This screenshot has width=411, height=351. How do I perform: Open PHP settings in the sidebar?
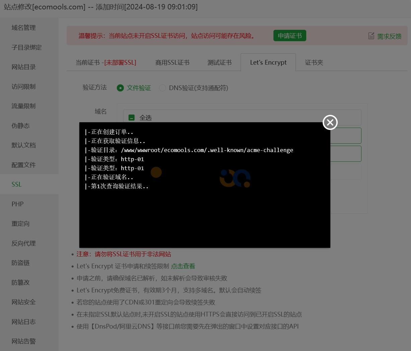click(x=17, y=204)
